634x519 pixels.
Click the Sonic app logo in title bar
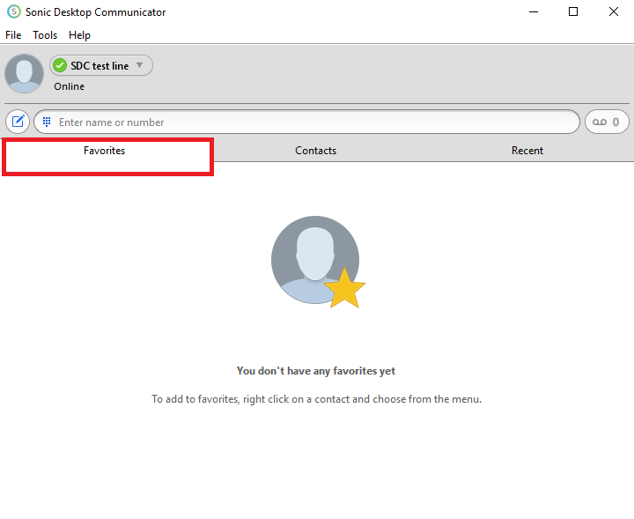click(x=14, y=11)
